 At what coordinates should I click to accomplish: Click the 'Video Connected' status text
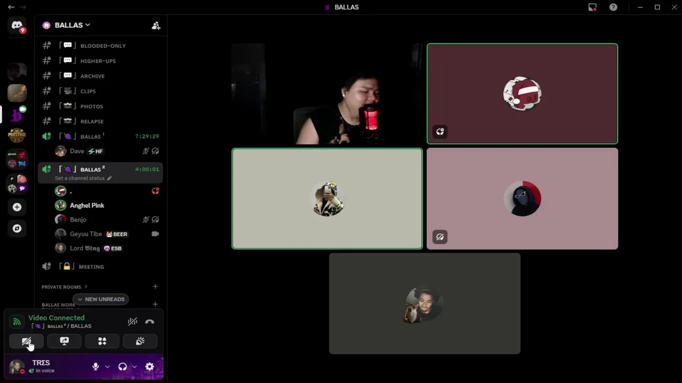pyautogui.click(x=56, y=318)
